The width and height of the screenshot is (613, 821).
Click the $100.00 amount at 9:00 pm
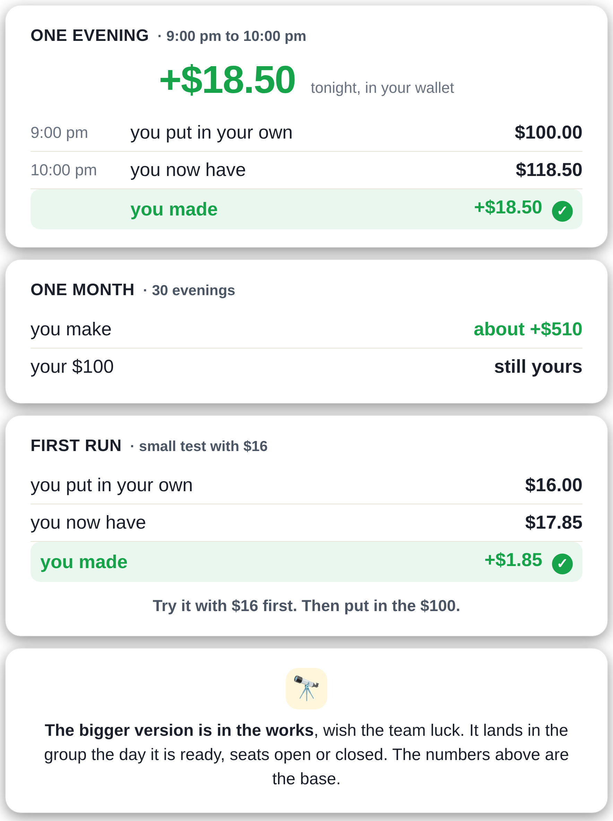pos(548,132)
